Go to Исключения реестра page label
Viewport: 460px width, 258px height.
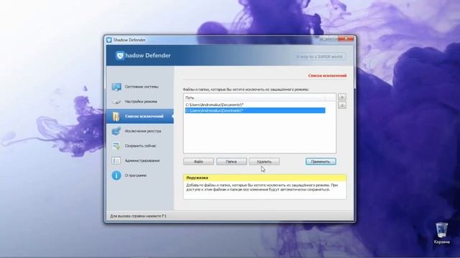(143, 131)
